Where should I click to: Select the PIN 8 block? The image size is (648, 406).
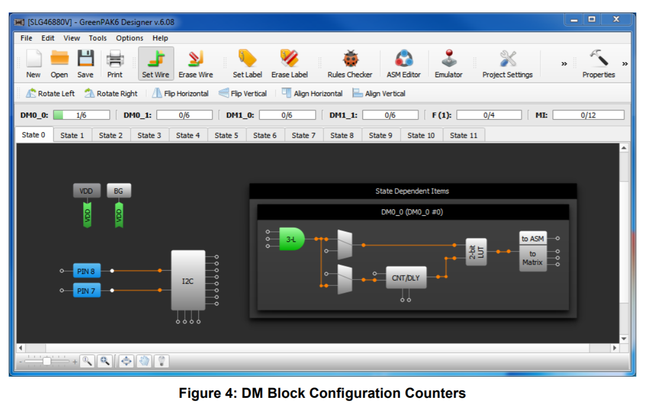[86, 271]
